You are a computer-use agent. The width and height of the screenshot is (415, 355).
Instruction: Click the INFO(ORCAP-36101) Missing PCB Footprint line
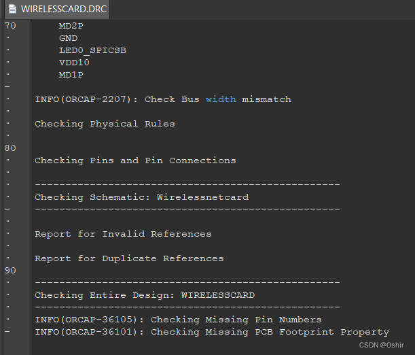212,332
